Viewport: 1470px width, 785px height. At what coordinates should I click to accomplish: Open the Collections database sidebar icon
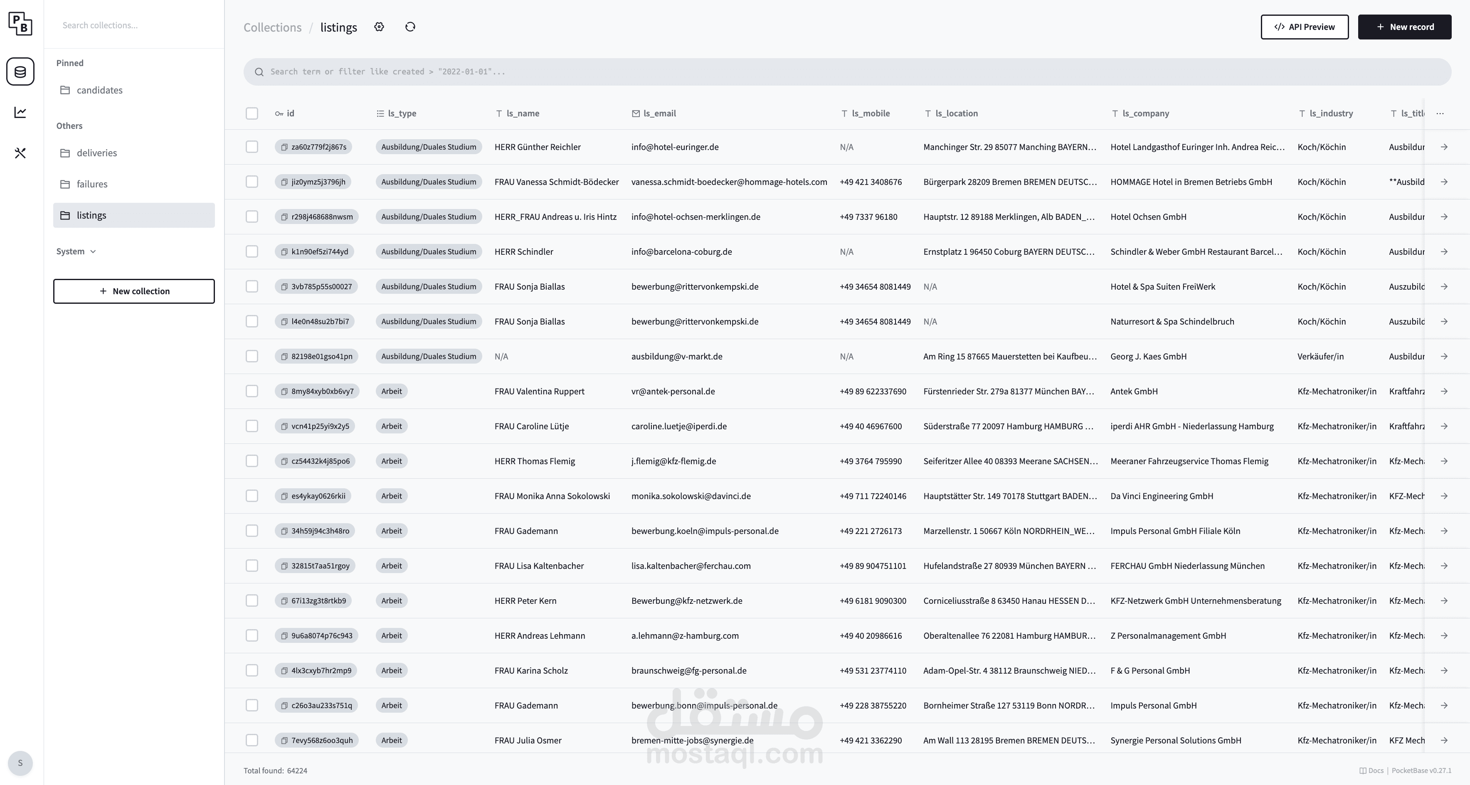point(20,71)
